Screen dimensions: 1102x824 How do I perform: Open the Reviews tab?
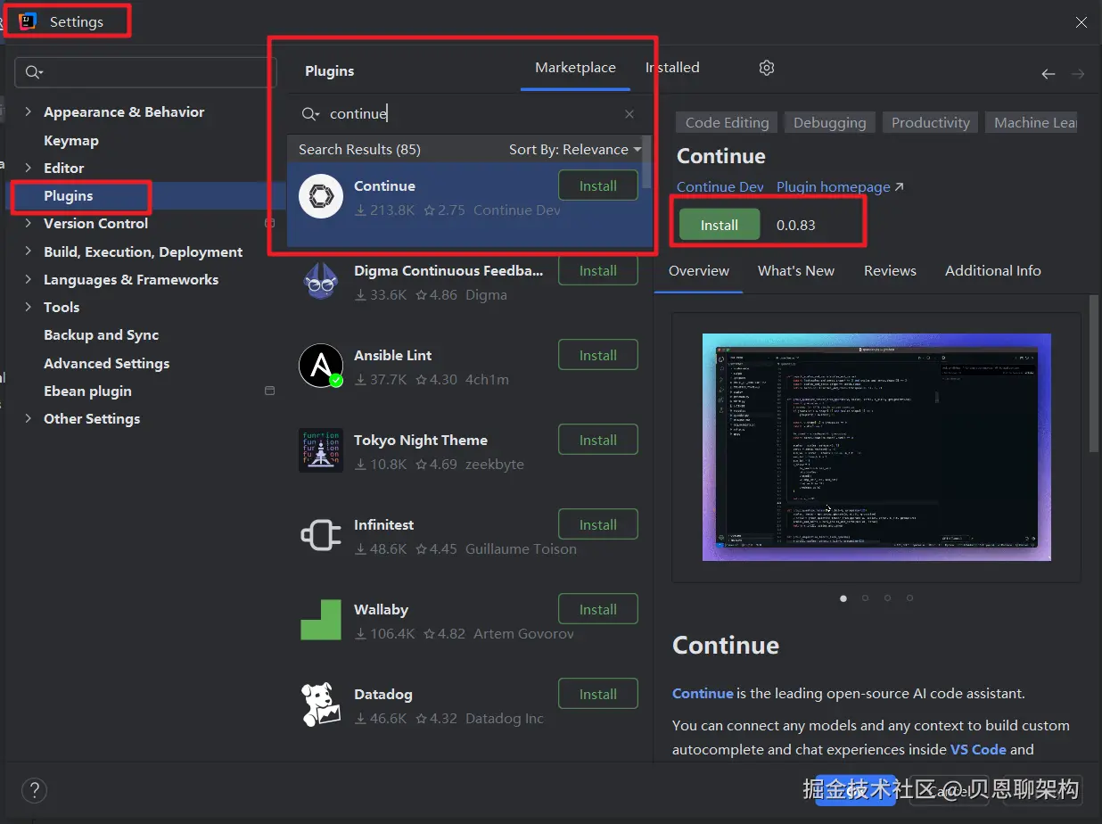[x=890, y=271]
